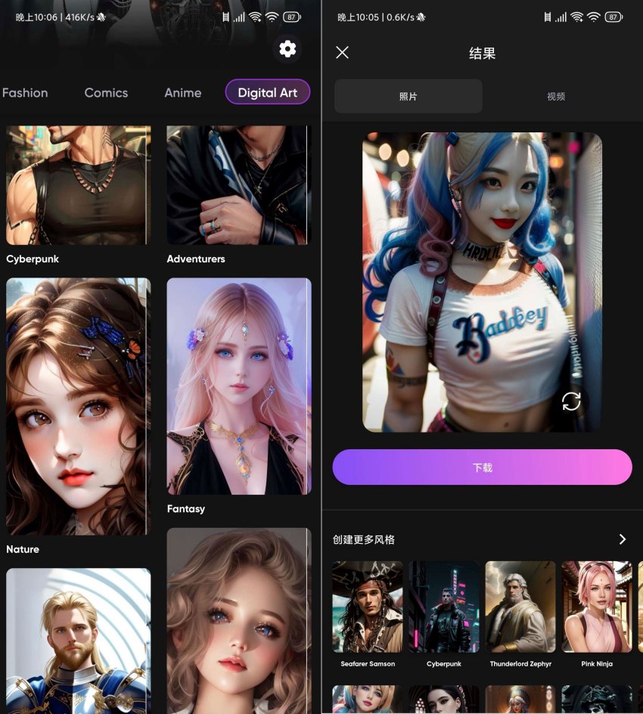Image resolution: width=643 pixels, height=714 pixels.
Task: Open settings with the gear icon
Action: [x=287, y=49]
